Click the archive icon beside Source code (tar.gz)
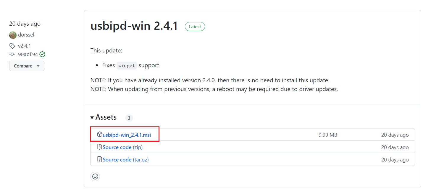The height and width of the screenshot is (193, 423). coord(100,159)
